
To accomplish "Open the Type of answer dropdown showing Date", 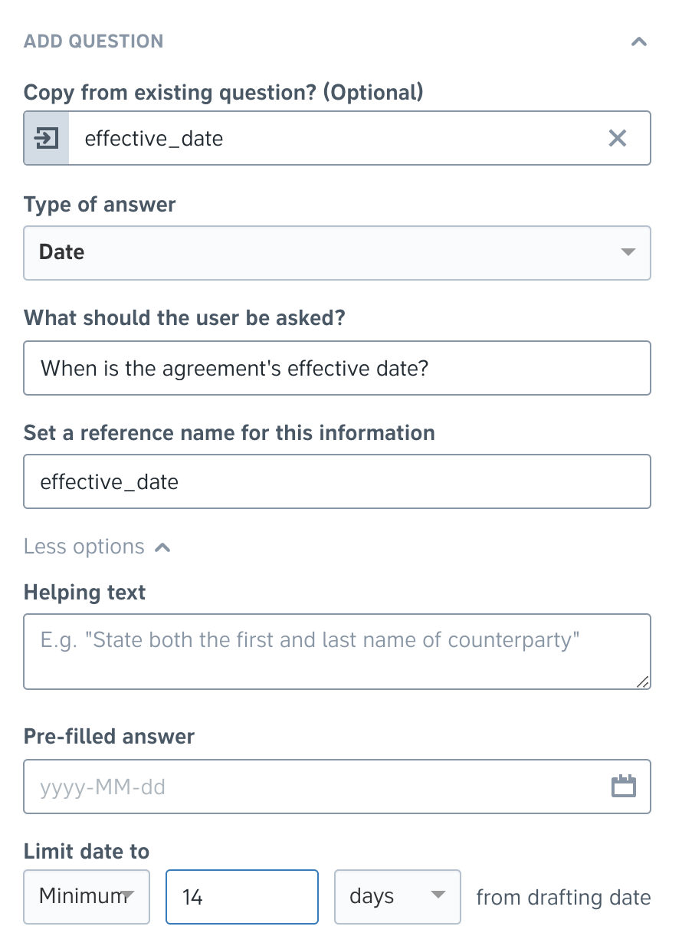I will tap(337, 252).
